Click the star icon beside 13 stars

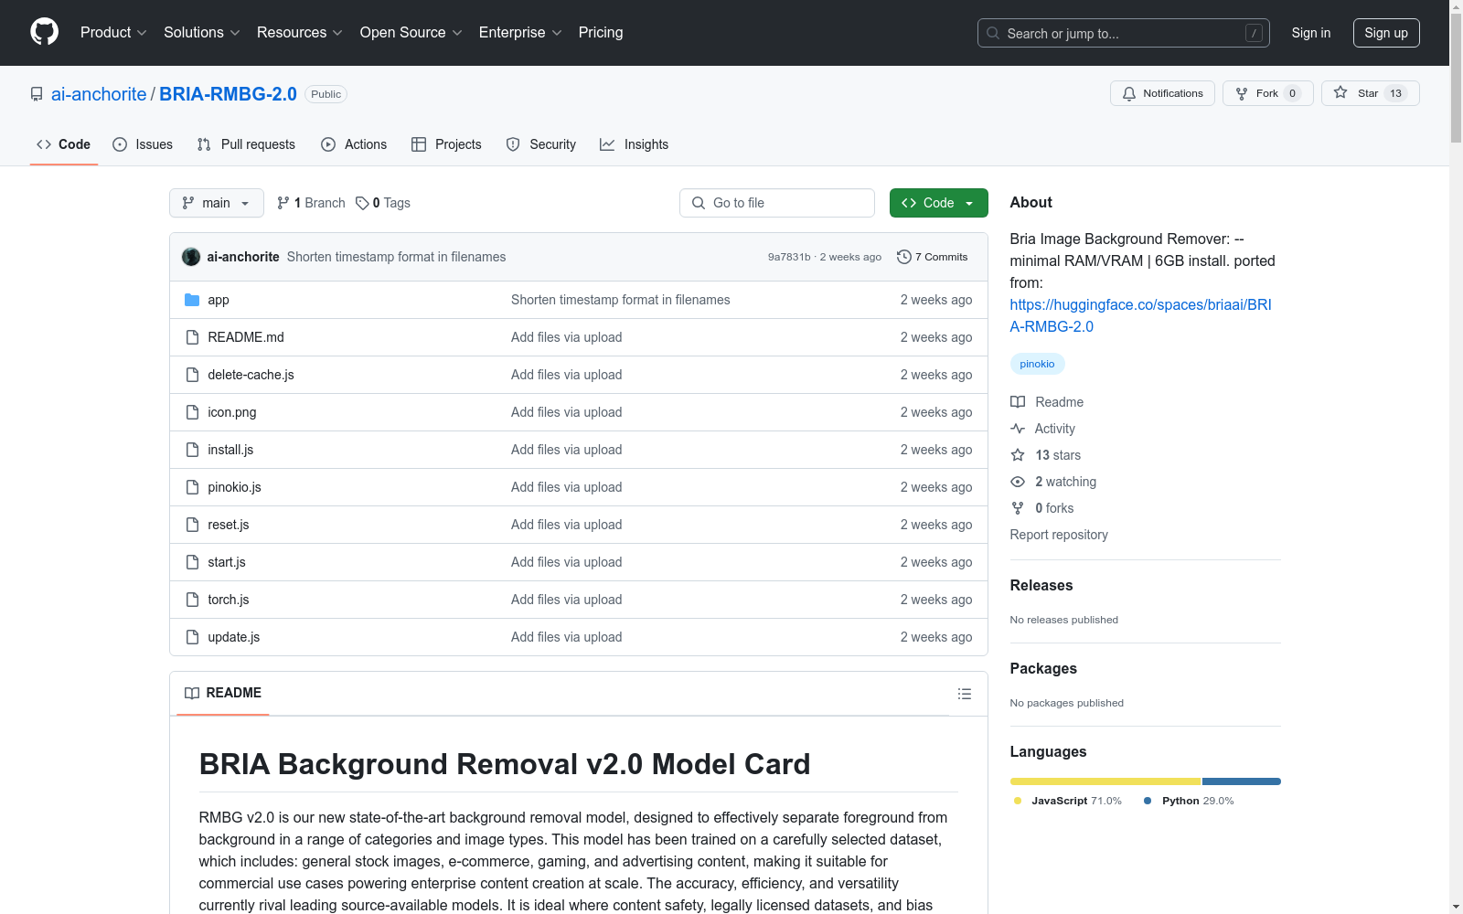[1018, 455]
